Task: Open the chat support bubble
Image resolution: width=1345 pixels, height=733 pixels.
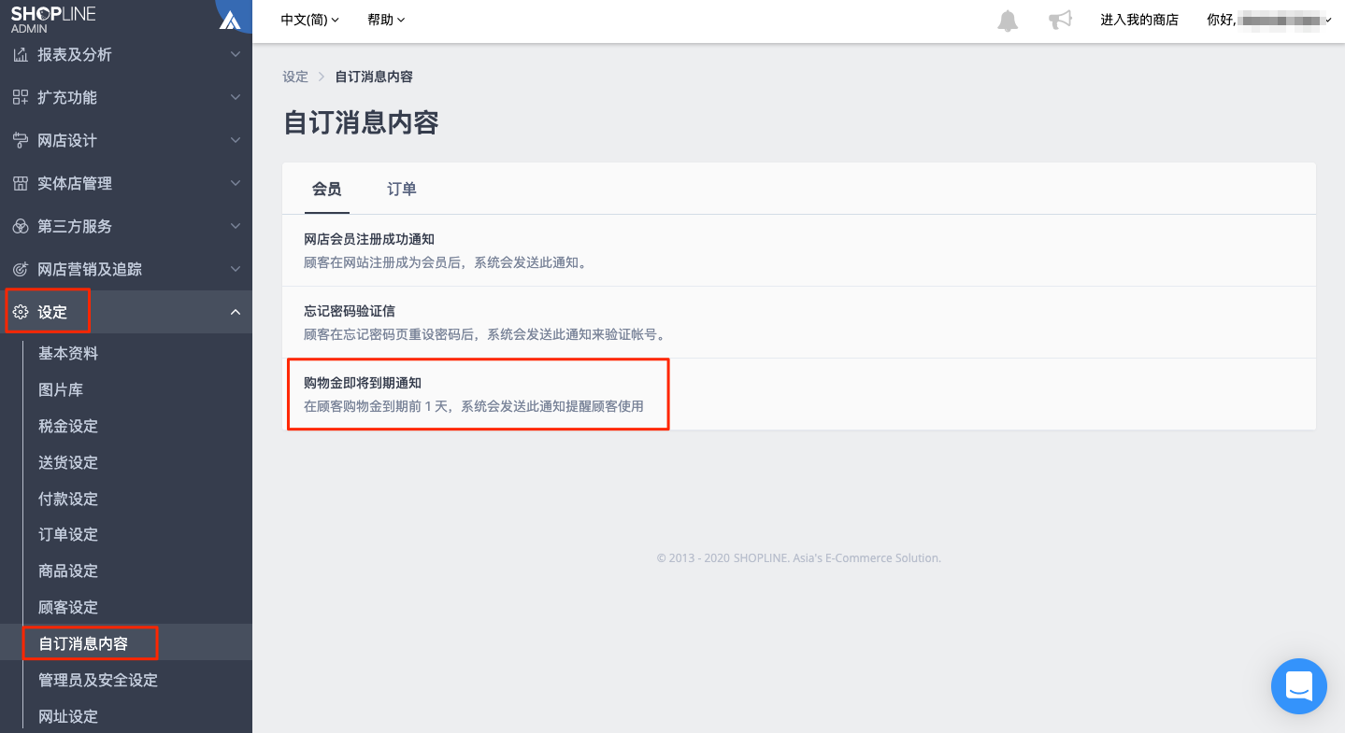Action: [1299, 686]
